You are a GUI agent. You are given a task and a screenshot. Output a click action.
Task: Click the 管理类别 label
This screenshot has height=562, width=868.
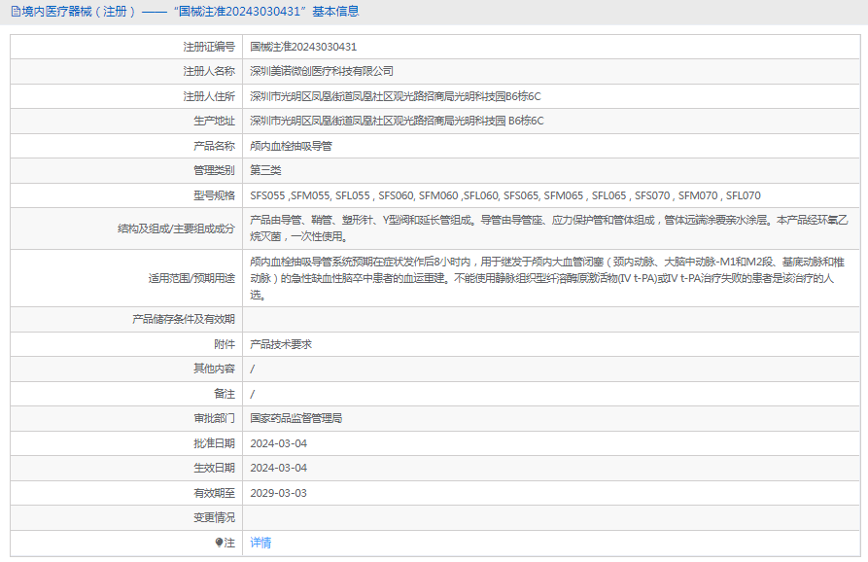pos(214,170)
